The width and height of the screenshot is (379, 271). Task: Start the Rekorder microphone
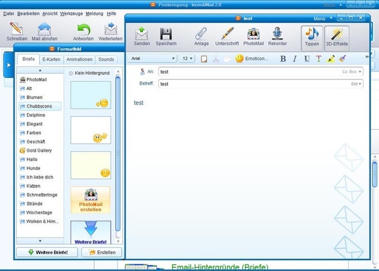click(x=278, y=37)
